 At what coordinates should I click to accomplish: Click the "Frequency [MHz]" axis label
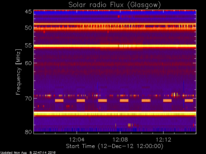point(18,72)
